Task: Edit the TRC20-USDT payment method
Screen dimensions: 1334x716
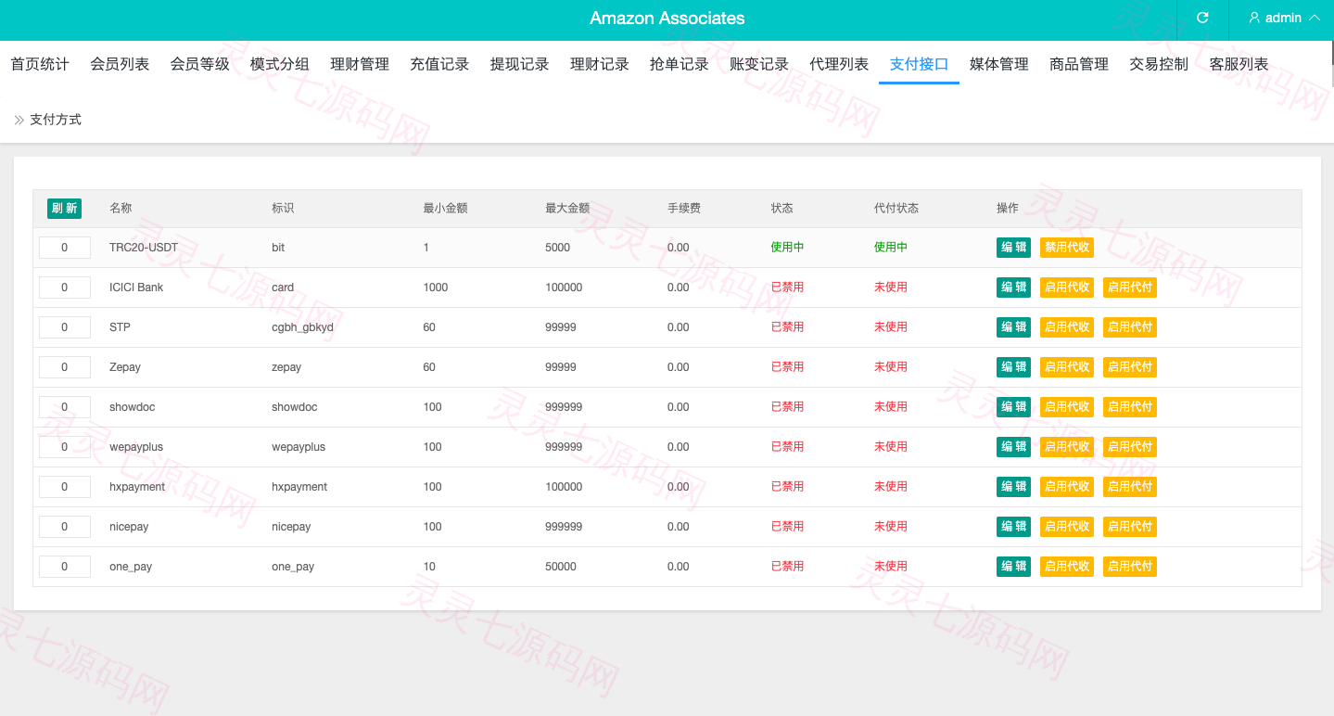Action: click(1013, 248)
